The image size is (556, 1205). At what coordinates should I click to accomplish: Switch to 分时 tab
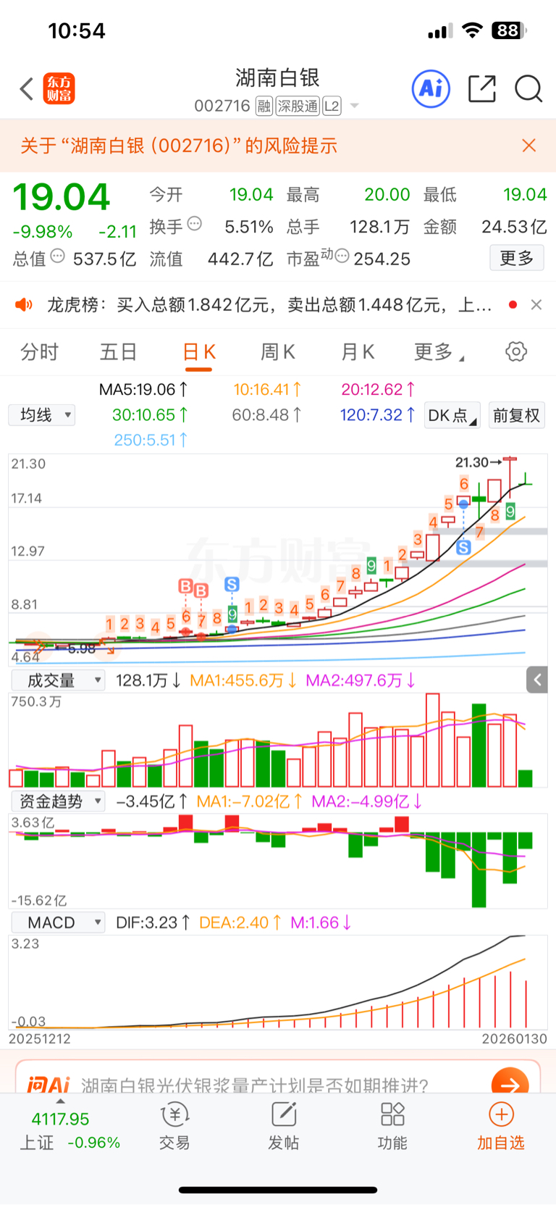[x=39, y=352]
